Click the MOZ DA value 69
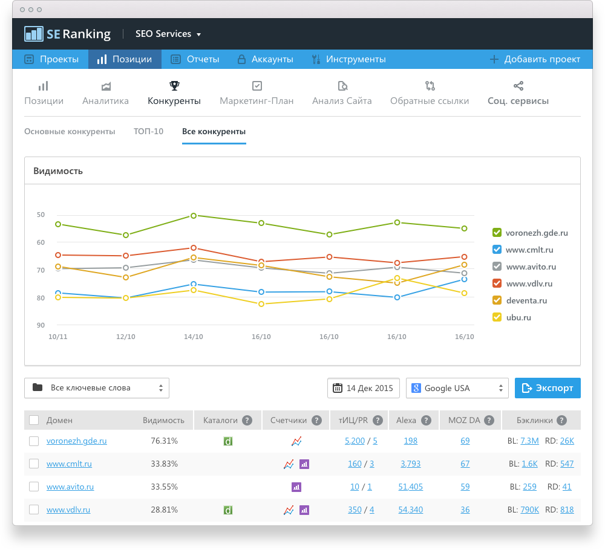Screen dimensions: 605x550 tap(465, 441)
